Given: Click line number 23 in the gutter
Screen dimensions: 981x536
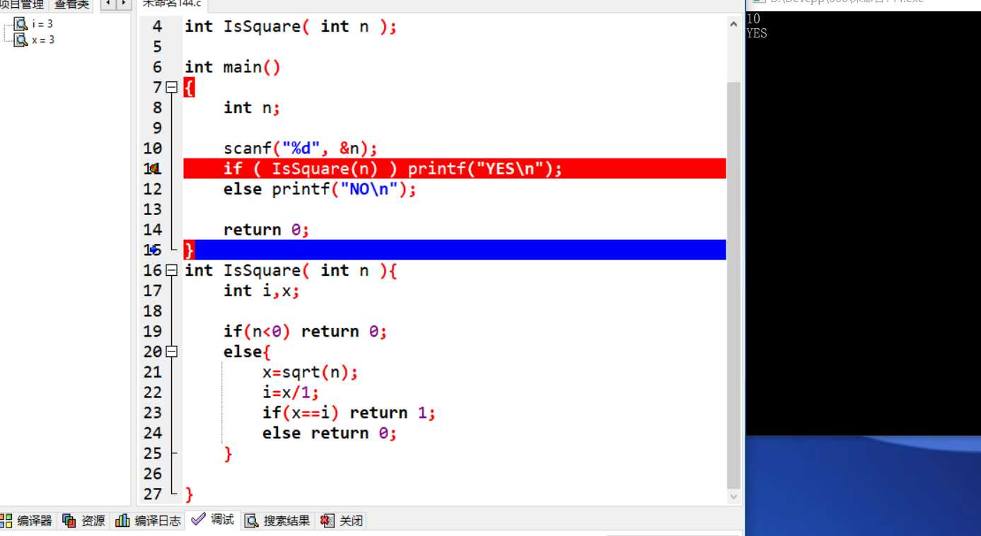Looking at the screenshot, I should (153, 413).
